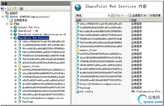Click the up folder toolbar icon
The height and width of the screenshot is (106, 164).
click(15, 8)
